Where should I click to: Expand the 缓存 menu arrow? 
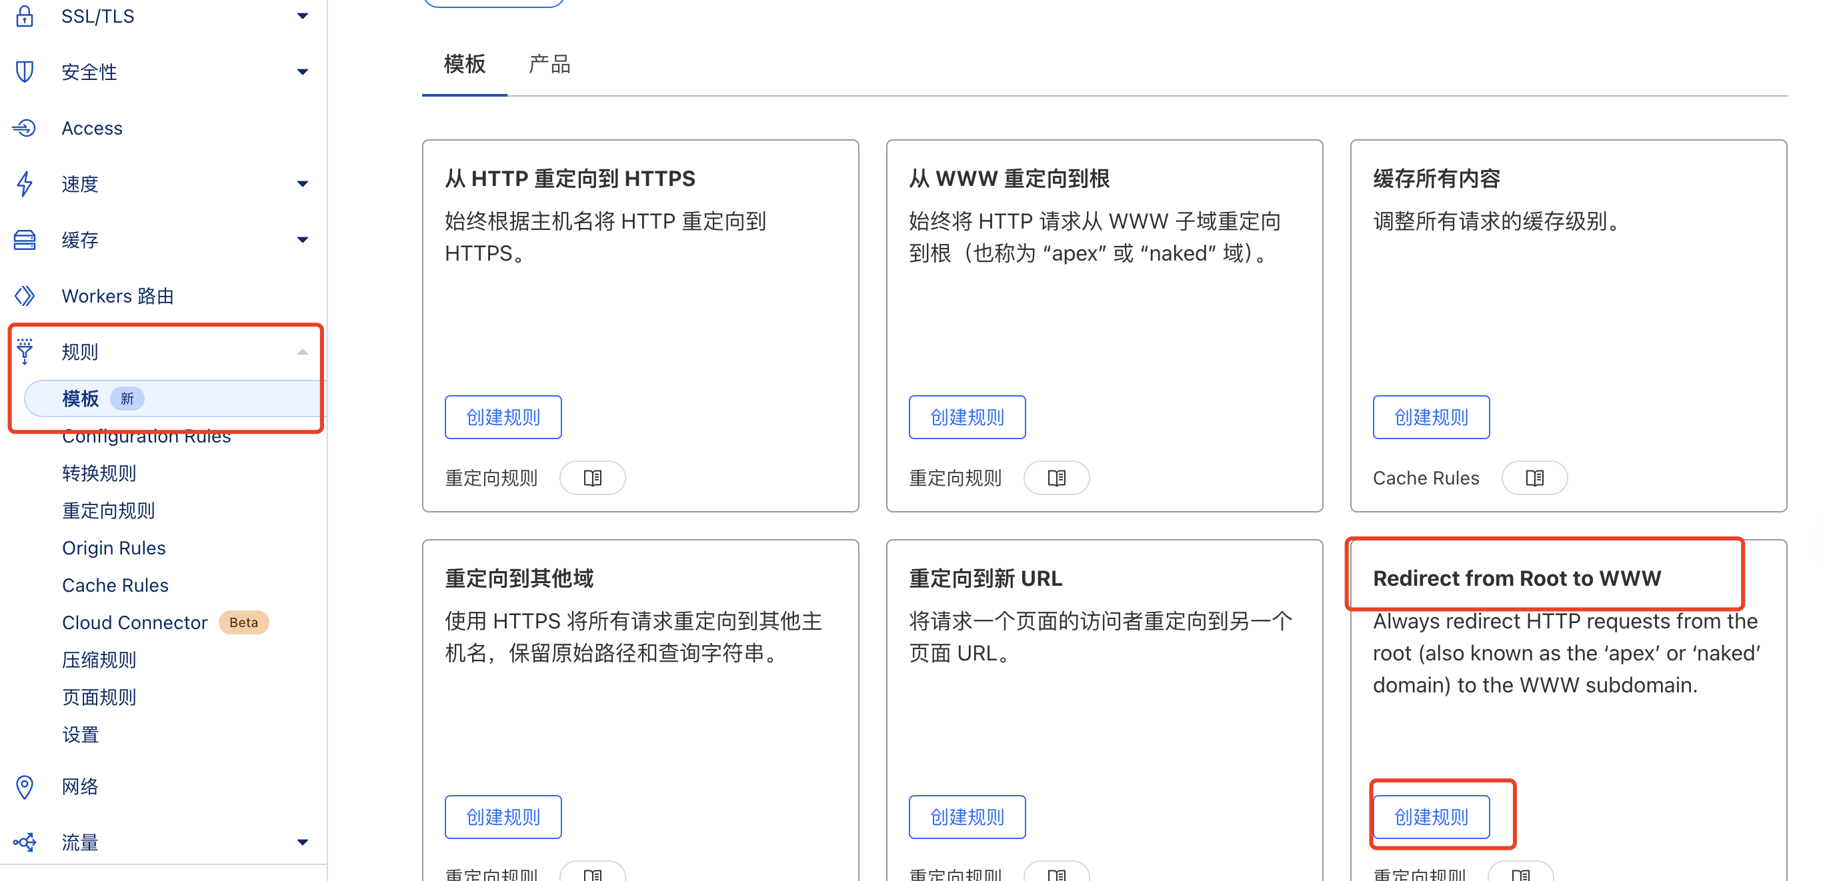point(303,239)
